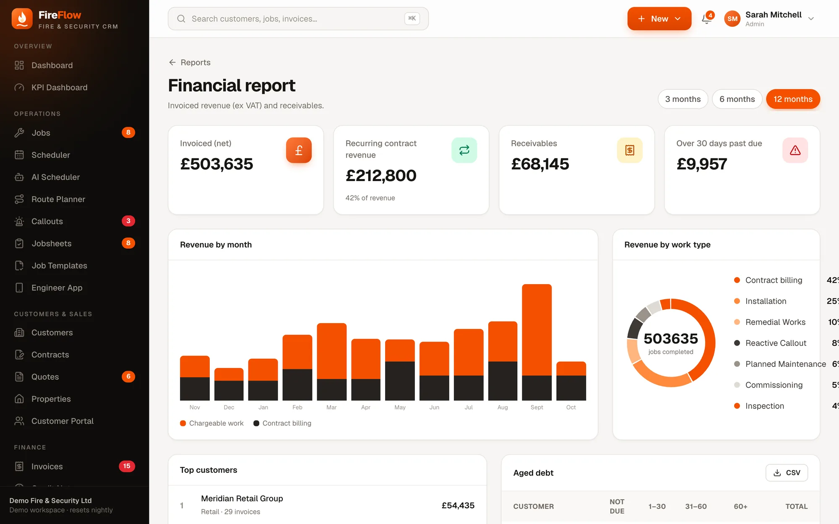The image size is (839, 524).
Task: Click the Jobs wrench icon
Action: (19, 133)
